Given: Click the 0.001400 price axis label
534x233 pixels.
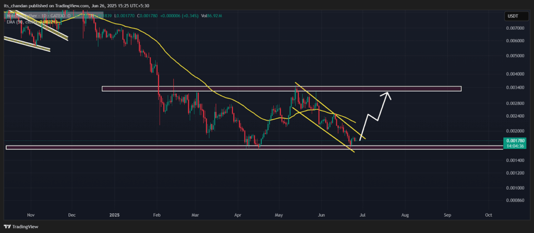Looking at the screenshot, I should pyautogui.click(x=515, y=160).
